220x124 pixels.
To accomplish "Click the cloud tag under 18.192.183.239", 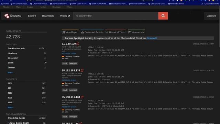I will pyautogui.click(x=65, y=90).
